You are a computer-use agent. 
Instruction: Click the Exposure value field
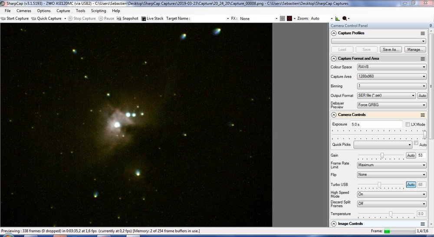pyautogui.click(x=376, y=124)
